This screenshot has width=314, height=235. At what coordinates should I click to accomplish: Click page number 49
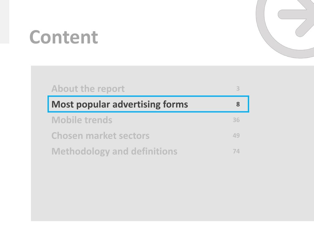(236, 136)
